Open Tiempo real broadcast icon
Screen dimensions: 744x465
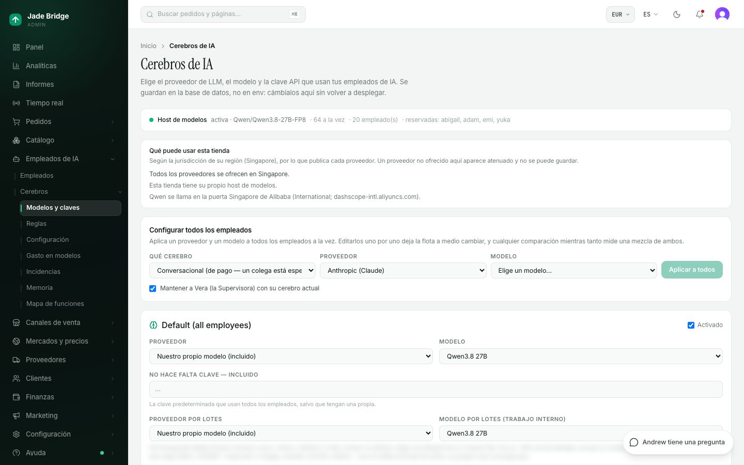(x=16, y=103)
